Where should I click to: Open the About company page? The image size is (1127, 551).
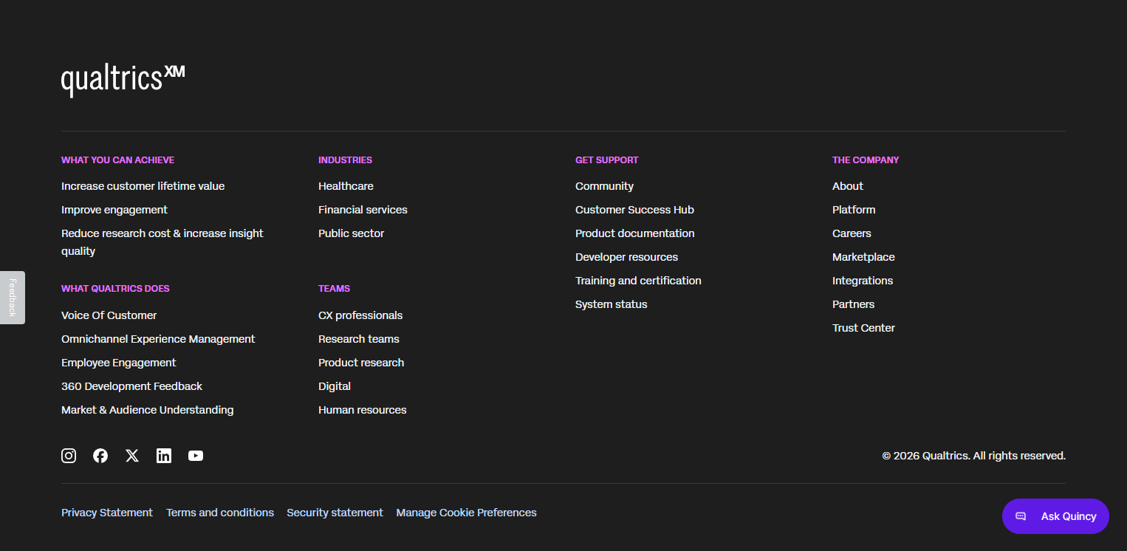[848, 186]
